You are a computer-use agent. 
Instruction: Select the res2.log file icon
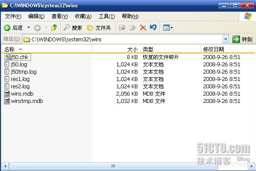point(6,87)
